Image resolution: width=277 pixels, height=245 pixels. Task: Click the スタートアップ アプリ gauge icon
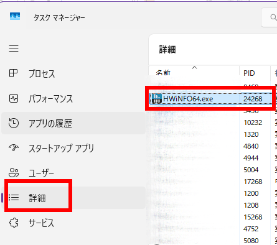pos(14,148)
